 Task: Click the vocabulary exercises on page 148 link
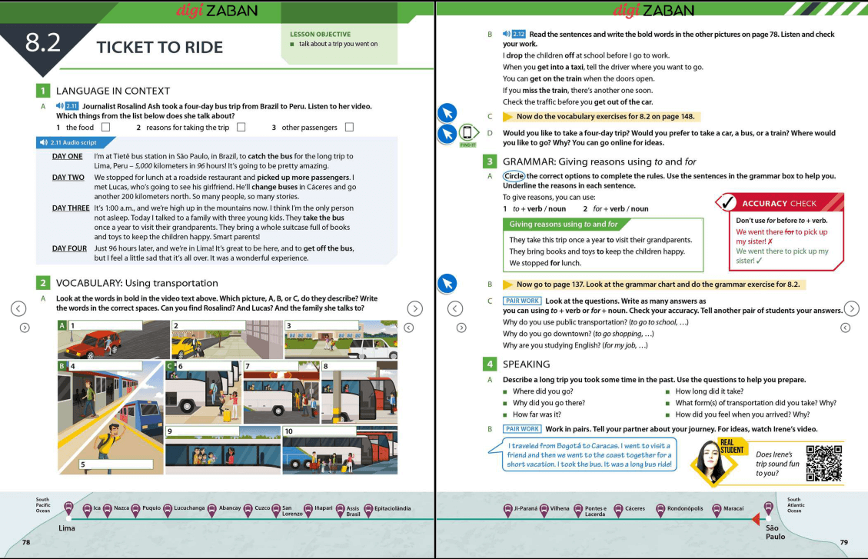point(606,117)
